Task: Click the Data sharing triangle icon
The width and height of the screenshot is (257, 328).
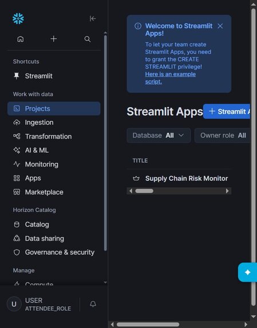Action: (x=17, y=238)
